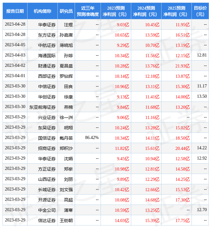Click the 孙嘉赓 researcher name

[x=66, y=35]
